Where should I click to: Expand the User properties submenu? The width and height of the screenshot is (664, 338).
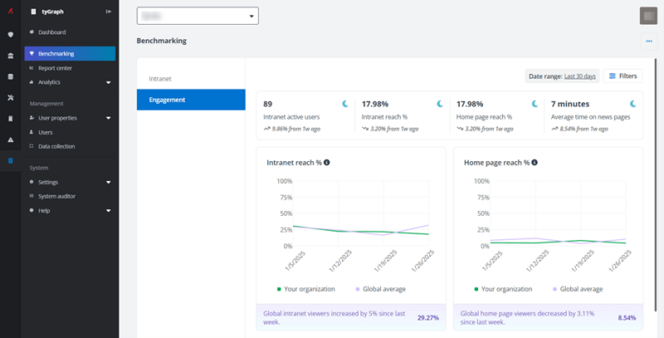[108, 118]
